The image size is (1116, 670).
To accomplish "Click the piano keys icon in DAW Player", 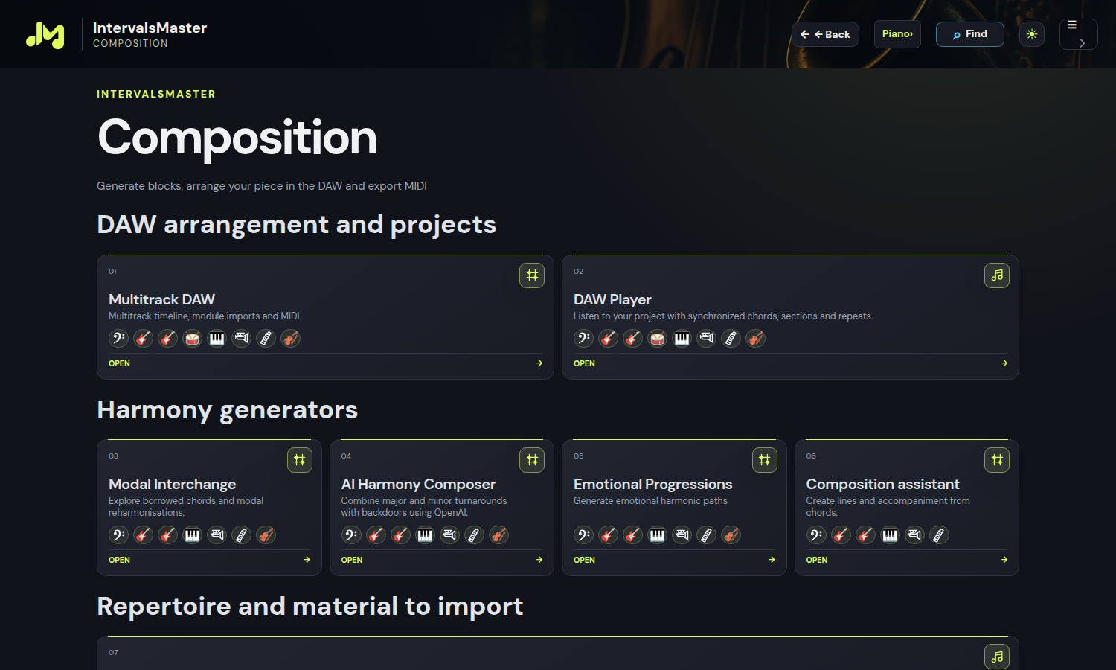I will coord(682,339).
